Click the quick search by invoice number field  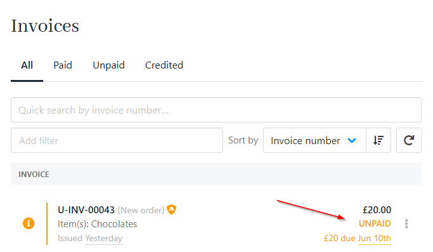[216, 110]
